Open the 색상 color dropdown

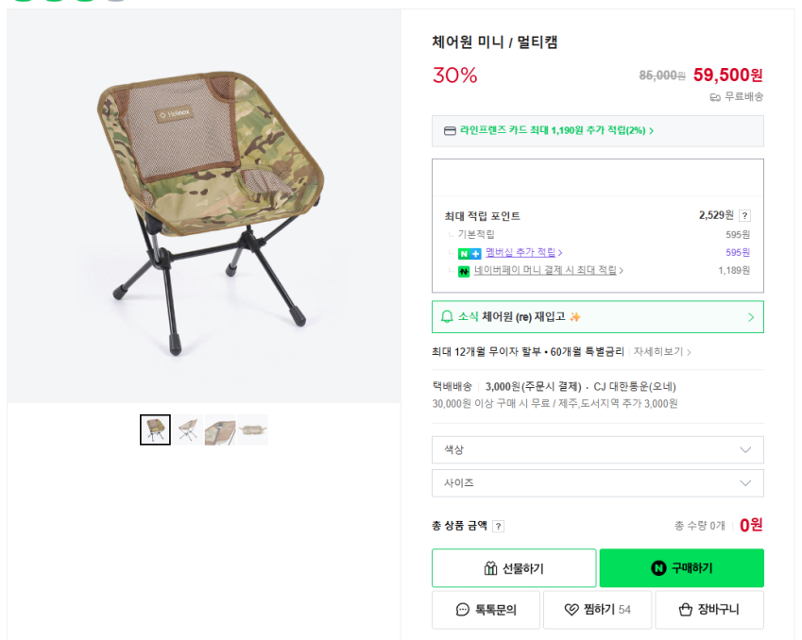597,450
